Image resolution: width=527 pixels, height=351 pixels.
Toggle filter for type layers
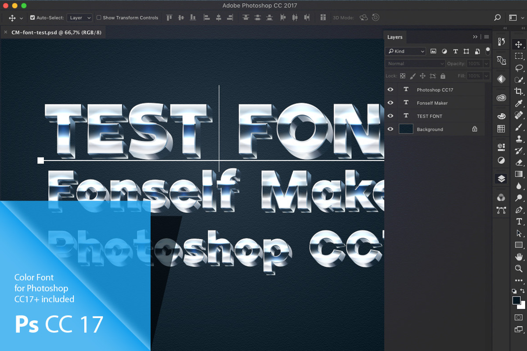455,51
